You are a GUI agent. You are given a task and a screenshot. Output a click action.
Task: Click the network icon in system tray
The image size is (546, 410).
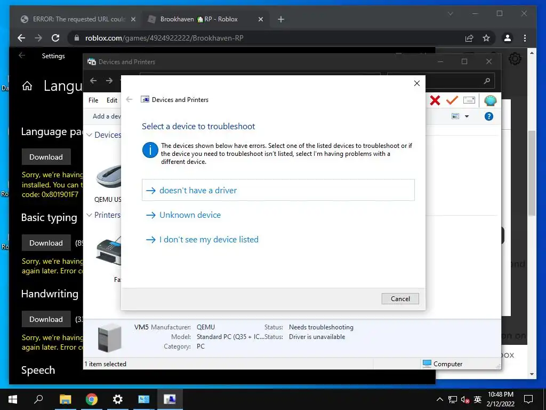point(452,399)
